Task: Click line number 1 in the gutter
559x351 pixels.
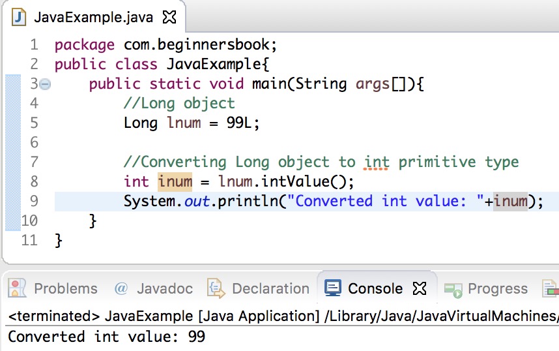Action: coord(35,45)
